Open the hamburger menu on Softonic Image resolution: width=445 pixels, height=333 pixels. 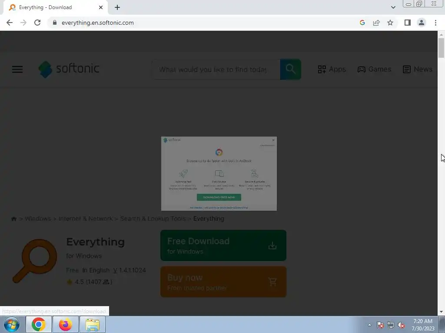pos(17,69)
